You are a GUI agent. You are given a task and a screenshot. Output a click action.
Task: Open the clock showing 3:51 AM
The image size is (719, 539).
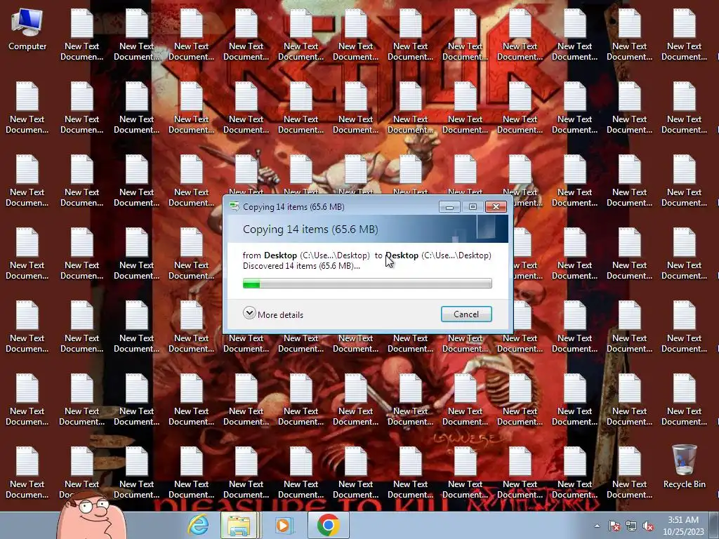tap(683, 526)
